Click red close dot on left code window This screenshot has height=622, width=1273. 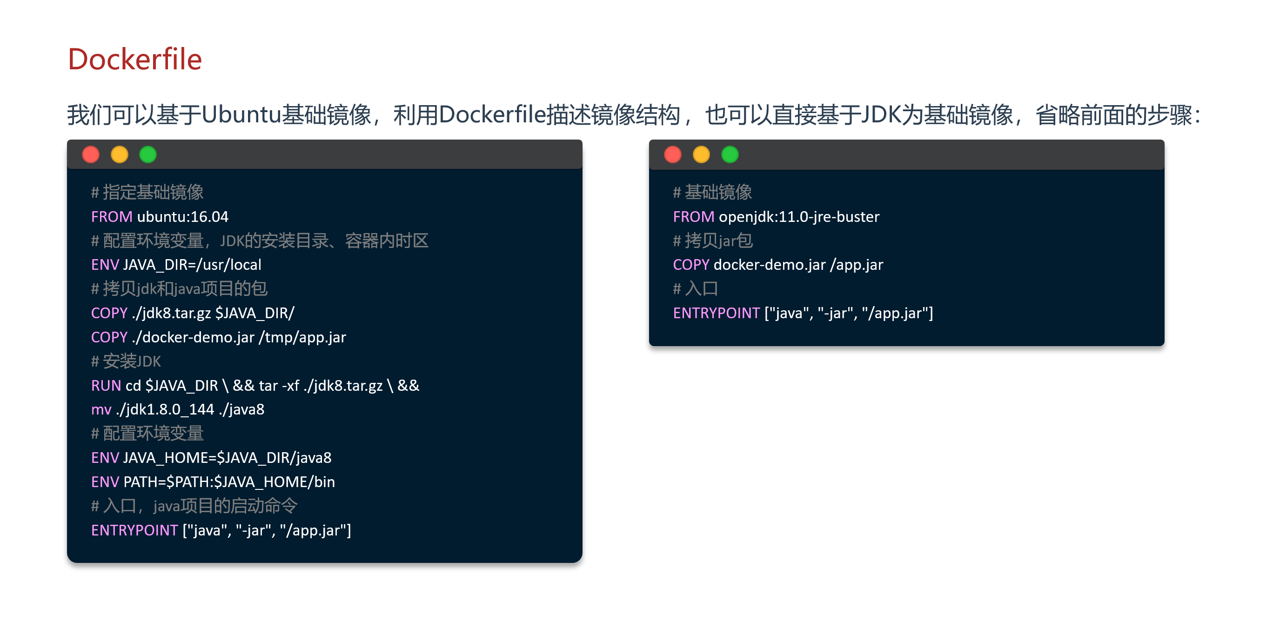tap(90, 154)
